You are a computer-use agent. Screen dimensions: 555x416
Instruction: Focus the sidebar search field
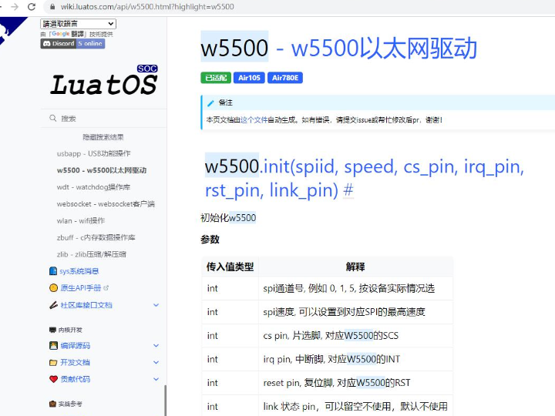[x=103, y=118]
